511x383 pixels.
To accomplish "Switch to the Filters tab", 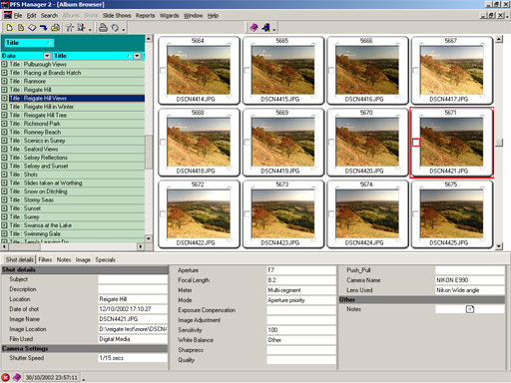I will (45, 259).
